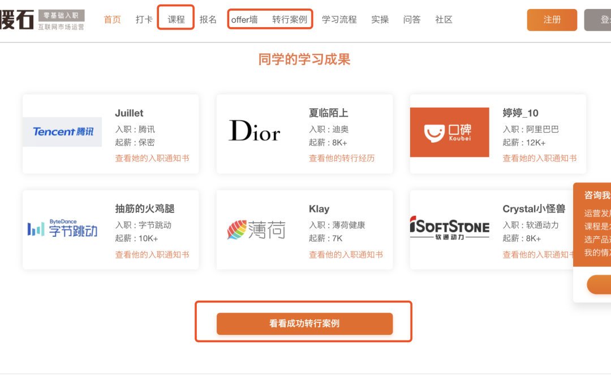
Task: Click the 同学的学习成果 heading
Action: 304,59
